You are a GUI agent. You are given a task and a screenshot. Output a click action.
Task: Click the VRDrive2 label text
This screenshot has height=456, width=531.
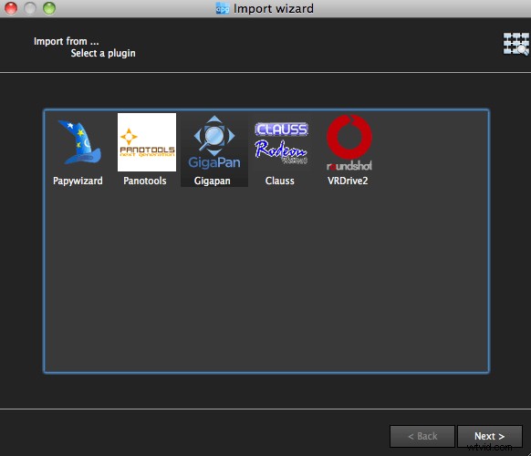point(348,181)
